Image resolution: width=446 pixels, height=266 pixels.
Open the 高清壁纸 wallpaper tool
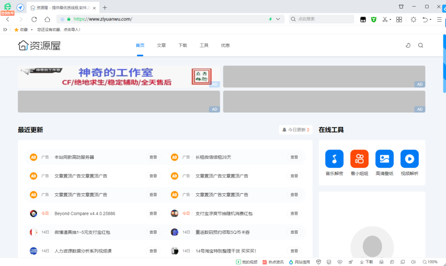pyautogui.click(x=384, y=159)
